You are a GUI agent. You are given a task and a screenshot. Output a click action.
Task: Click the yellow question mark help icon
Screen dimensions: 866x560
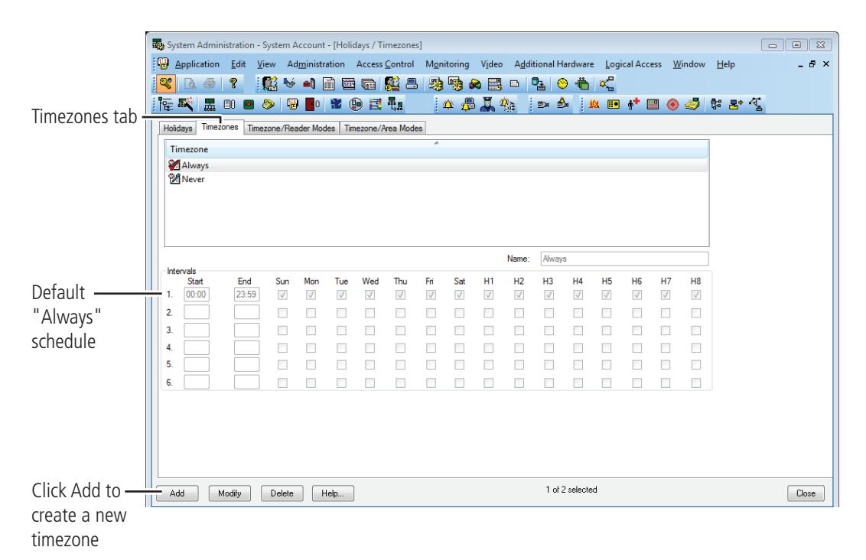pos(233,83)
